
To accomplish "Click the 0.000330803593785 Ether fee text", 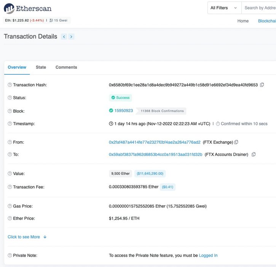I will pos(134,187).
